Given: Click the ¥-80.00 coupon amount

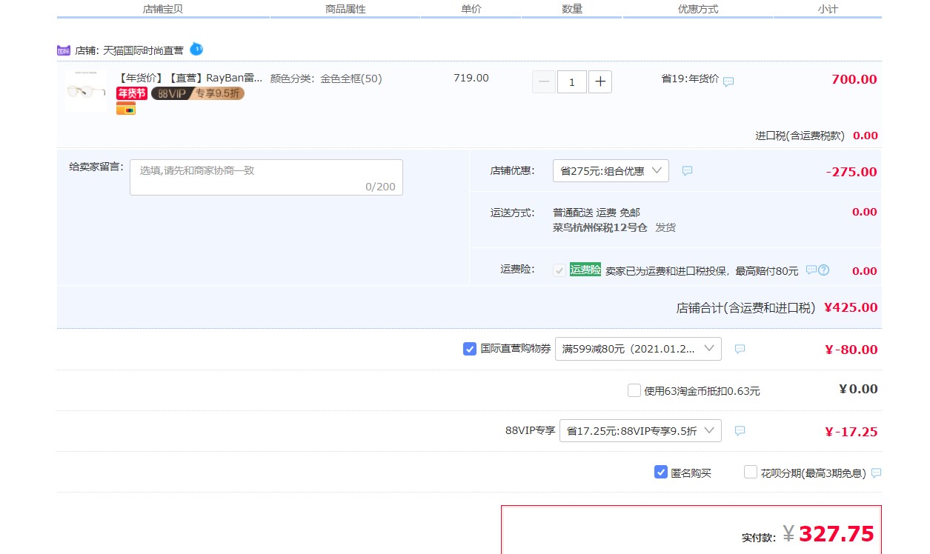Looking at the screenshot, I should pos(851,350).
